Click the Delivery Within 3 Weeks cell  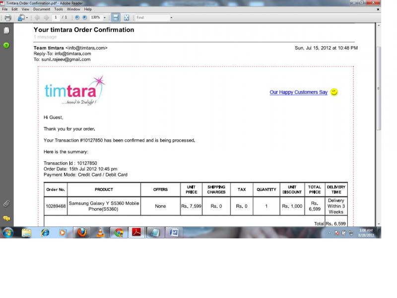(x=336, y=206)
